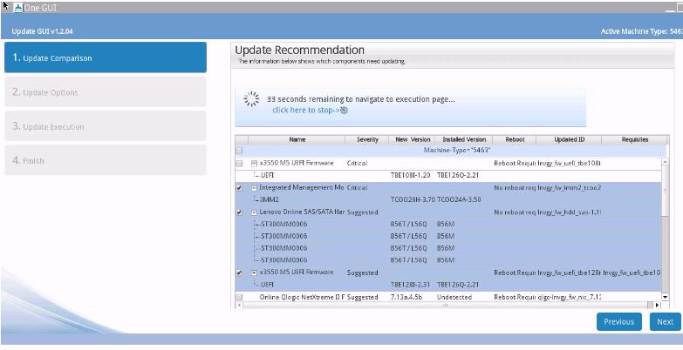Uncheck the x3550 M5 UEFI Firmware Suggested checkbox

(x=239, y=273)
